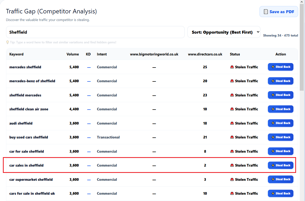Click the directcars rank 2 cell
Screen dimensions: 305x201
205,165
